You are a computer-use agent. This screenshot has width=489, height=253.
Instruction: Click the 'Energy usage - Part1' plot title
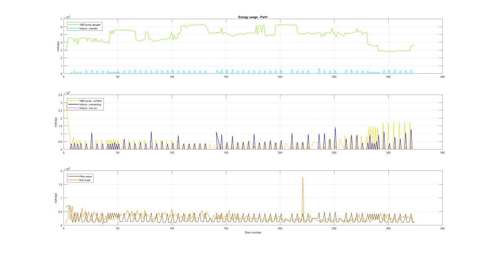click(x=253, y=17)
